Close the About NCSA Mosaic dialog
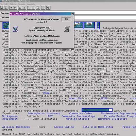The image size is (136, 136). (72, 14)
